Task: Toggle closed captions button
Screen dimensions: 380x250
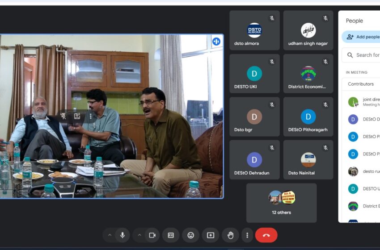Action: pos(171,235)
